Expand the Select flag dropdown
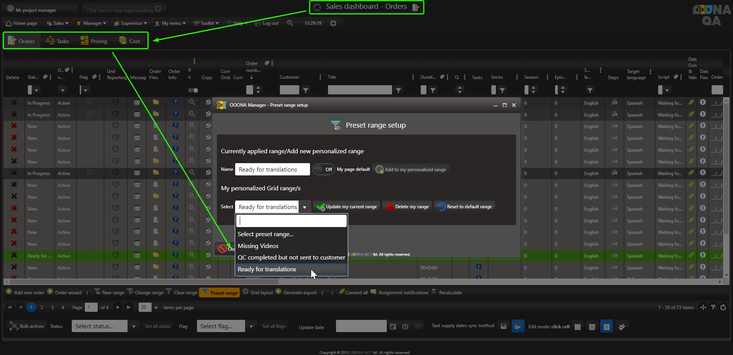733x355 pixels. click(x=225, y=326)
